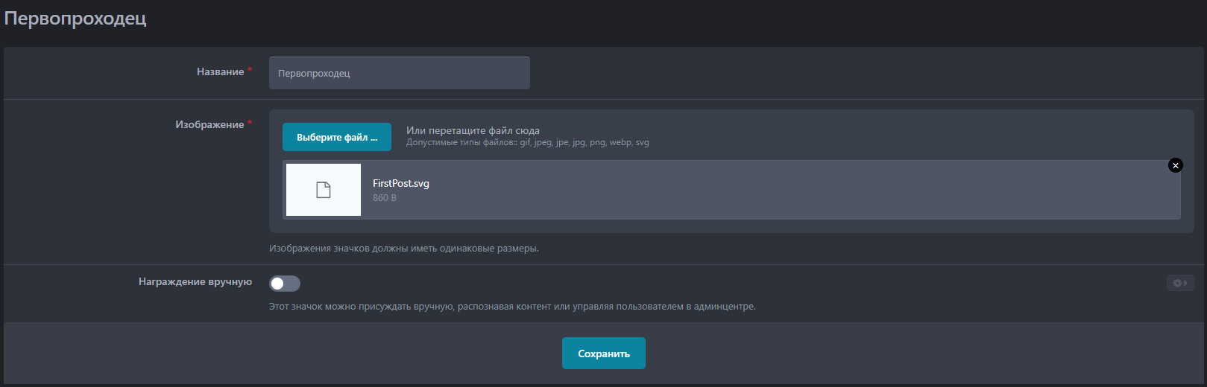Open the gear settings dropdown on the right
This screenshot has width=1207, height=387.
[1179, 283]
